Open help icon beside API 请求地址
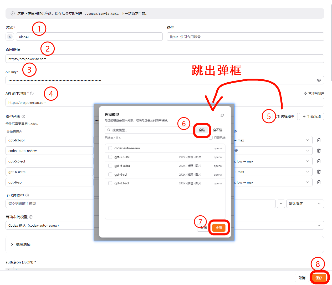 32,93
